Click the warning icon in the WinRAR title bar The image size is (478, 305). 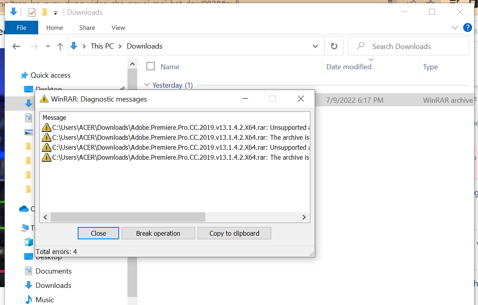44,99
